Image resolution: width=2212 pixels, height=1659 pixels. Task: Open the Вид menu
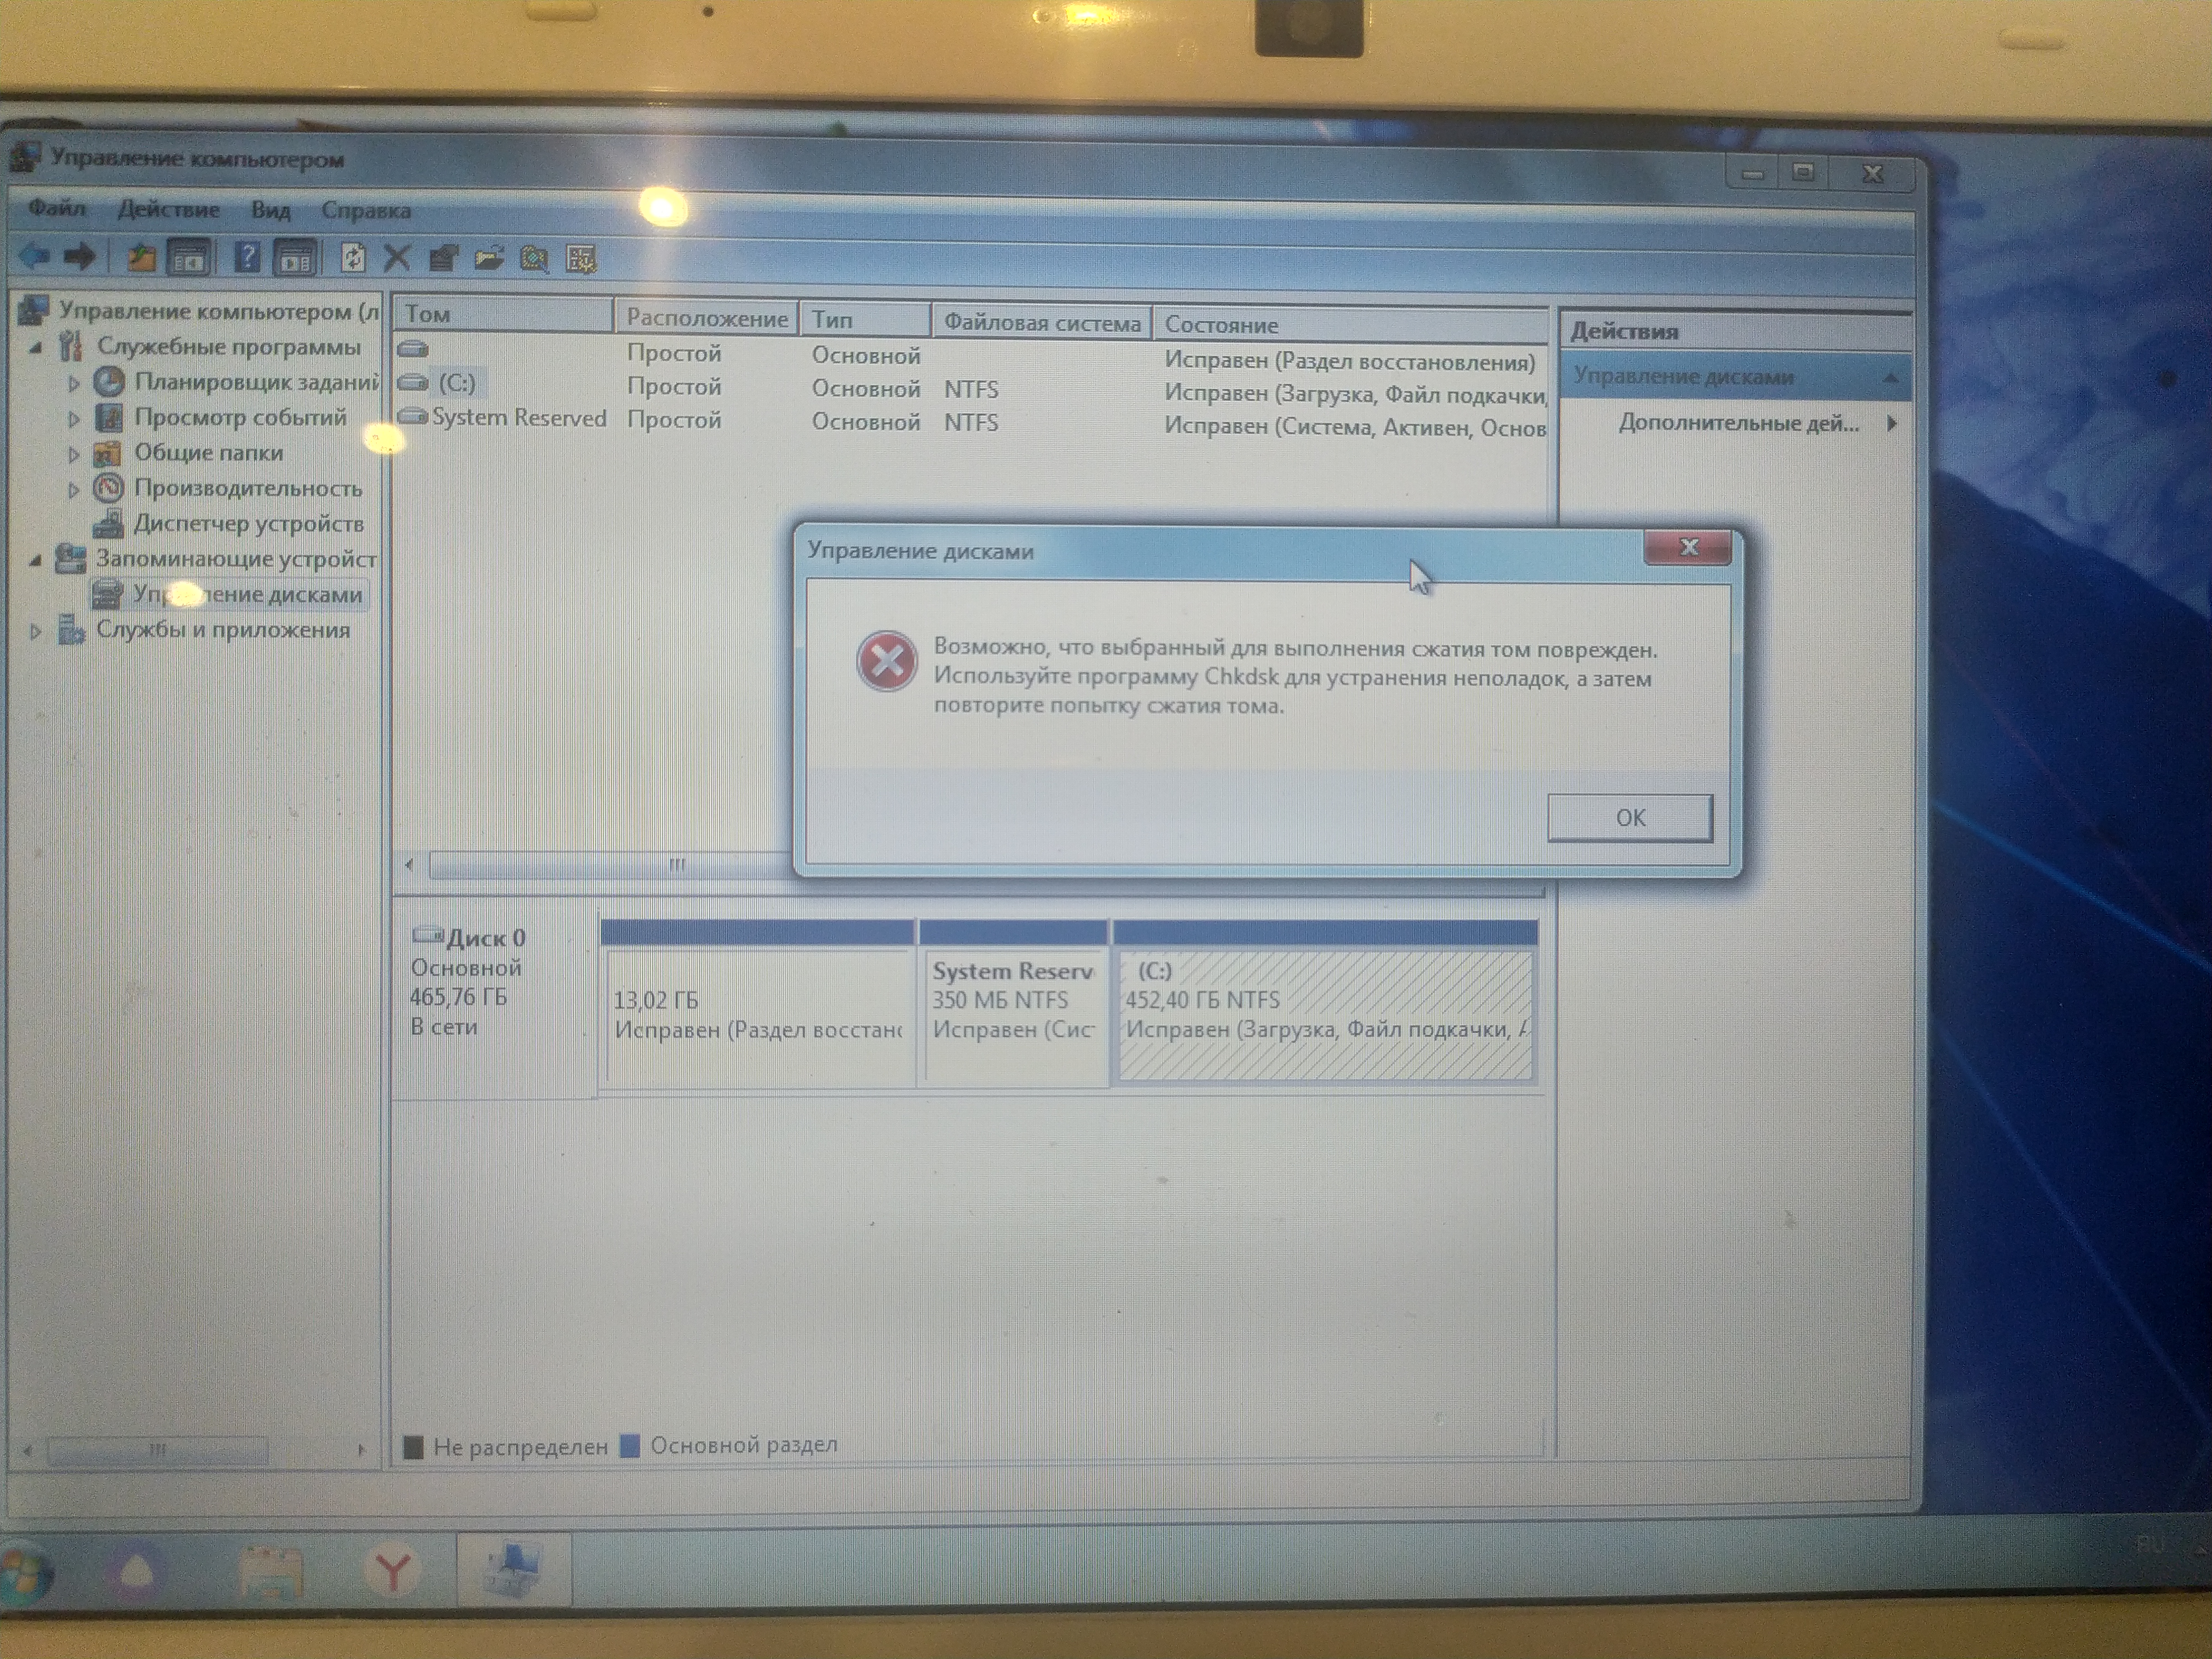[270, 211]
